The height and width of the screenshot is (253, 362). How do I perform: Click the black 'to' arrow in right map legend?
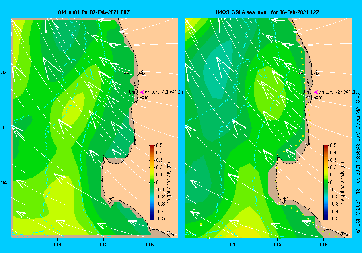tap(316, 98)
